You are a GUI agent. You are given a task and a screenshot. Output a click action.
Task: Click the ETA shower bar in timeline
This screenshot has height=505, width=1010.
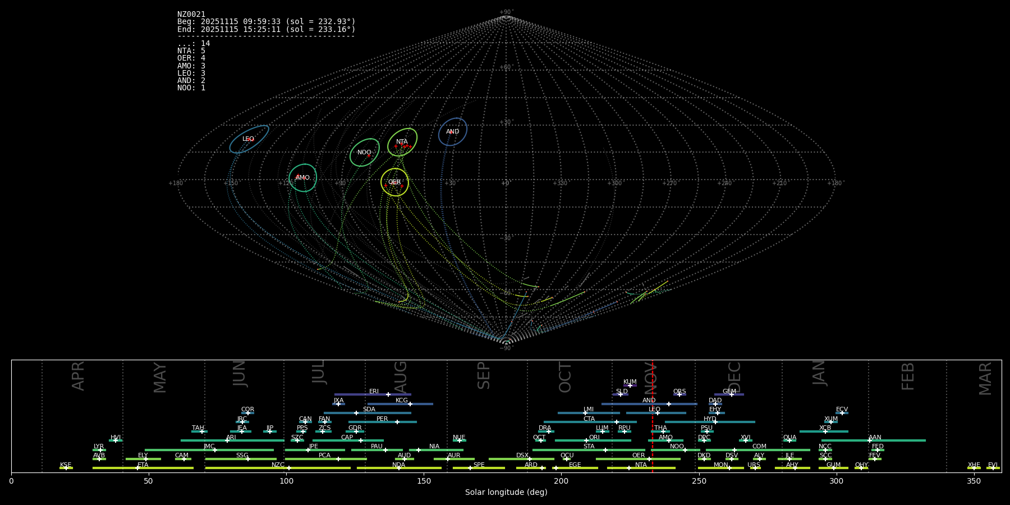(x=143, y=468)
